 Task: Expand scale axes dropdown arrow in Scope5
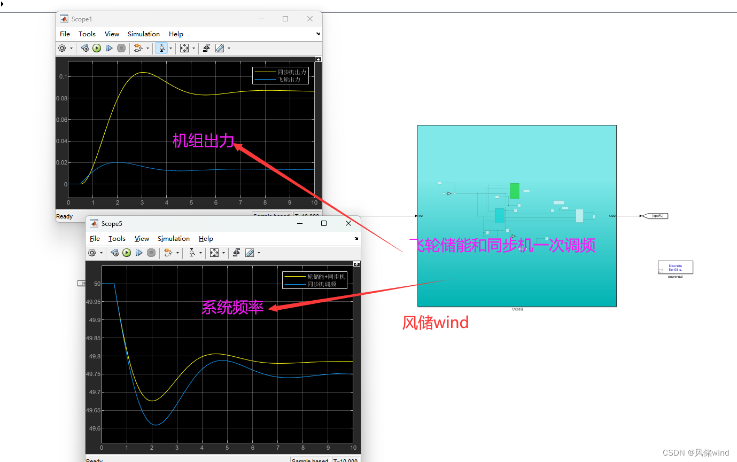pyautogui.click(x=223, y=253)
